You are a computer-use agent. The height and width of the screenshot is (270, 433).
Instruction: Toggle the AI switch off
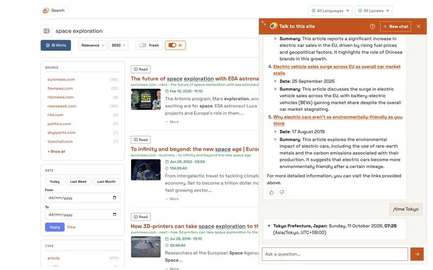point(172,45)
